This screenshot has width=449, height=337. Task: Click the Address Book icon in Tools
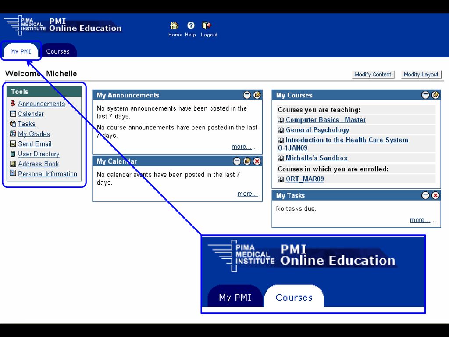point(13,164)
